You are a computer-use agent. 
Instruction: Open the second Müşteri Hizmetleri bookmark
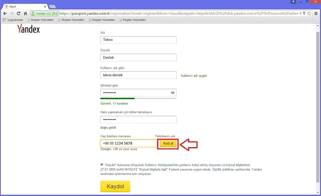point(71,20)
